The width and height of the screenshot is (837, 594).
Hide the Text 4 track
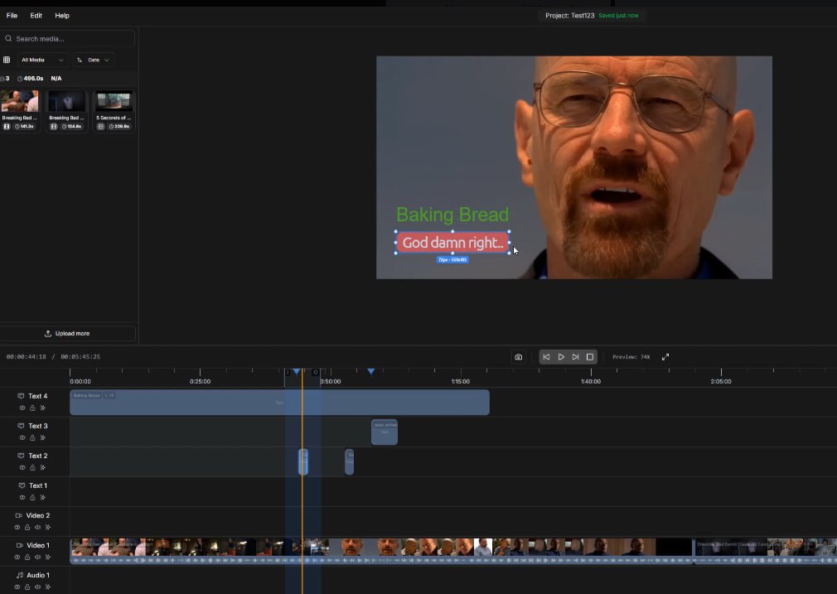click(x=22, y=408)
